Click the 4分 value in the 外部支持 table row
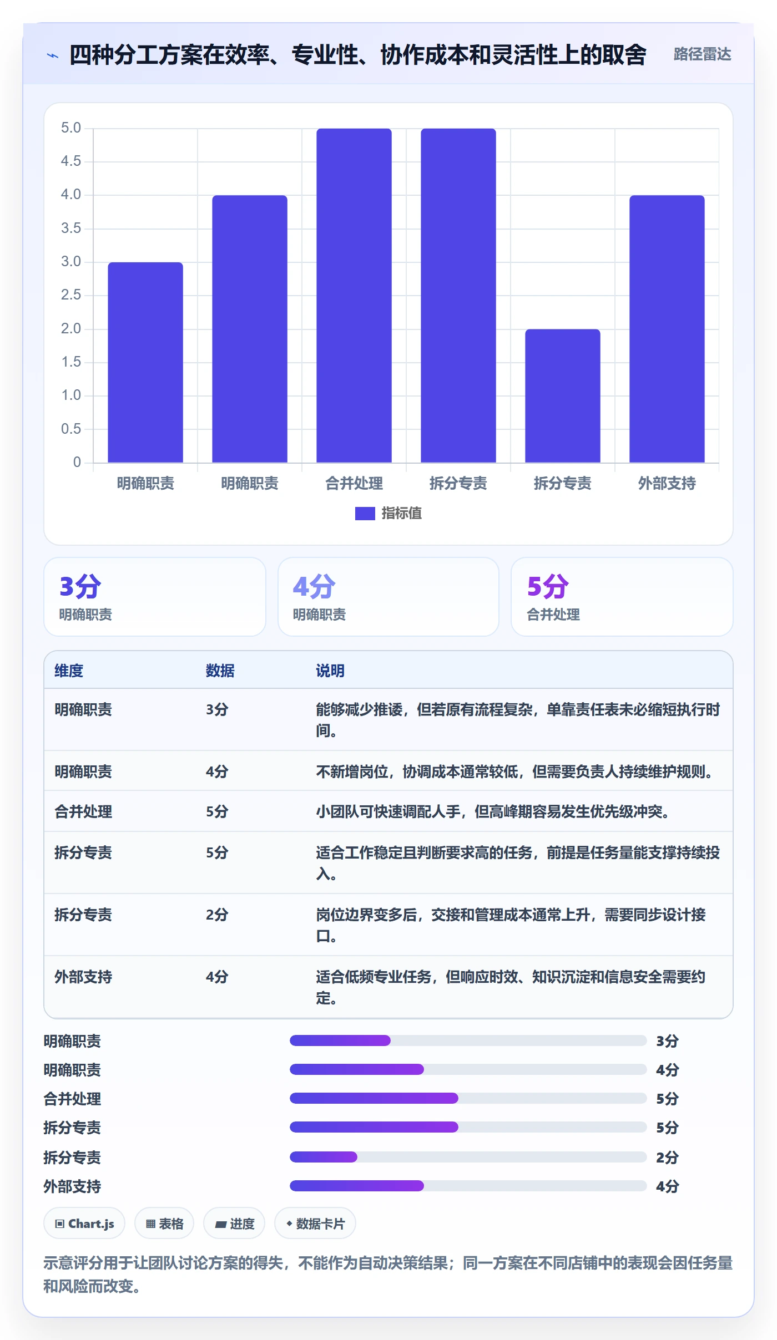 click(217, 977)
